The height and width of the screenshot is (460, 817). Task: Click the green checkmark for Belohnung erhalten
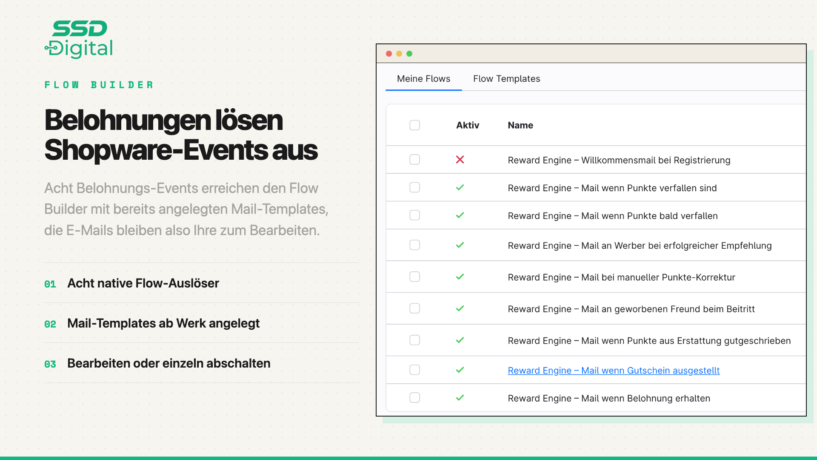[460, 397]
